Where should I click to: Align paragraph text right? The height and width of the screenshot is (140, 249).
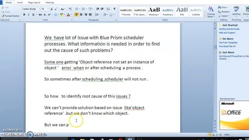[x=86, y=15]
